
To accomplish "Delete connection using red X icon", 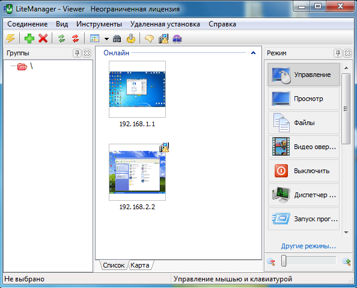I will click(x=43, y=38).
